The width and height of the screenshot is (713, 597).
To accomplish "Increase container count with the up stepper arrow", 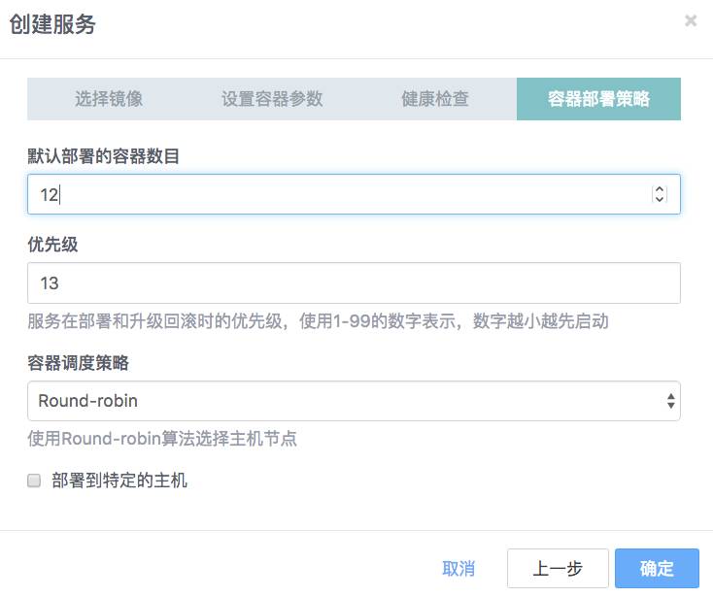I will pyautogui.click(x=660, y=189).
